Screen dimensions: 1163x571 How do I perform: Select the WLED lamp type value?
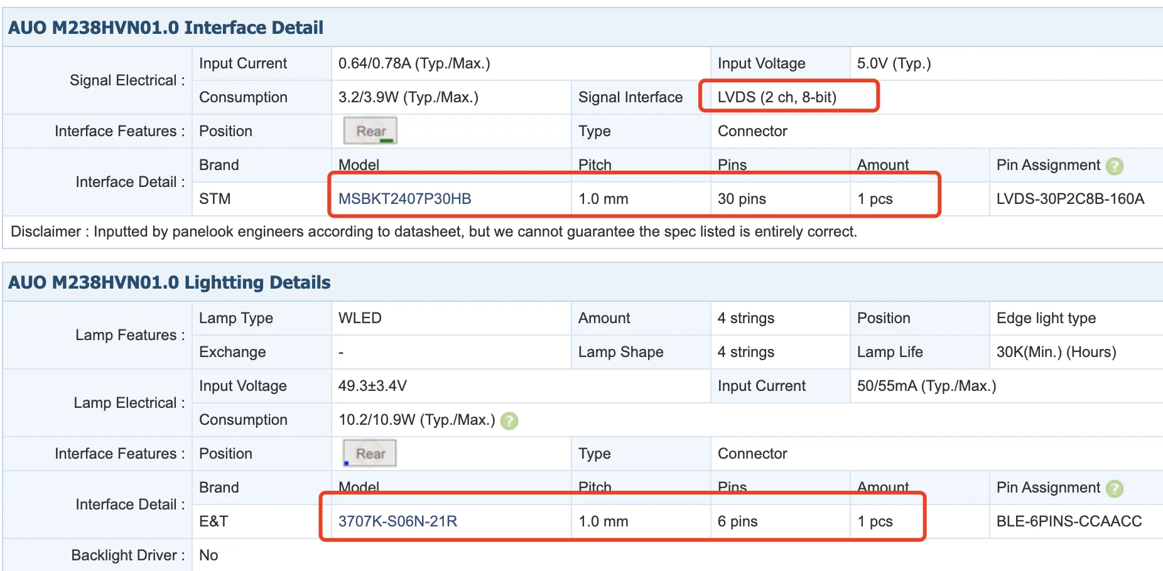coord(360,318)
